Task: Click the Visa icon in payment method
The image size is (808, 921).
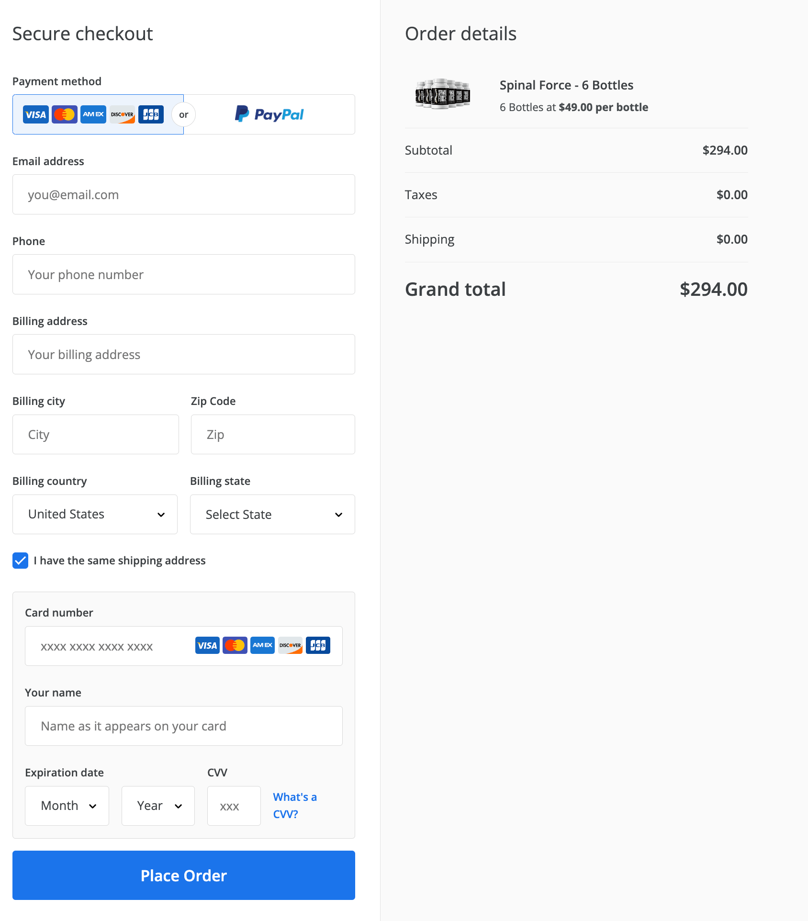Action: [36, 115]
